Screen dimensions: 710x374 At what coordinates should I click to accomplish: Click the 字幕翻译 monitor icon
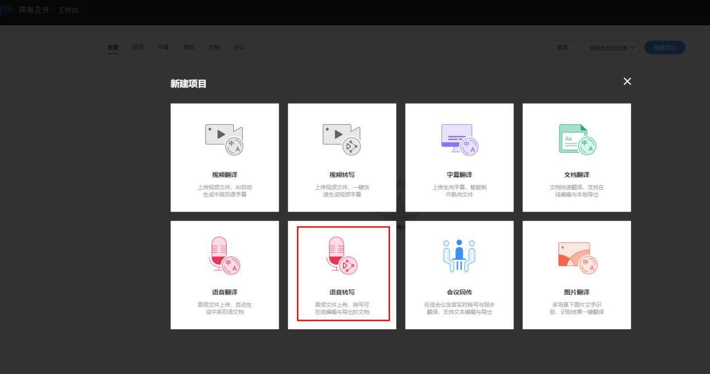[x=459, y=139]
